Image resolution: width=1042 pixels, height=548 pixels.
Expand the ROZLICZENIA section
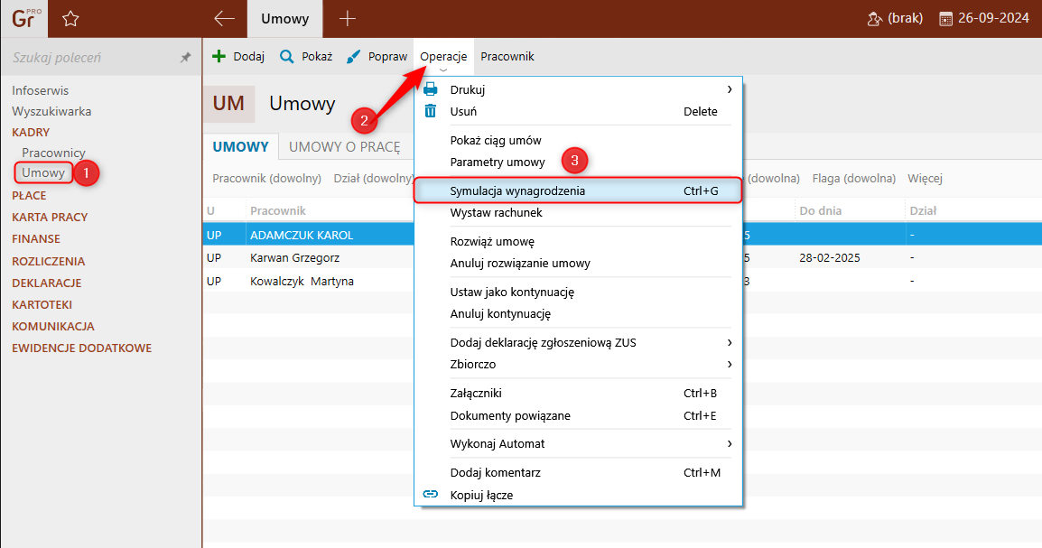pyautogui.click(x=49, y=261)
